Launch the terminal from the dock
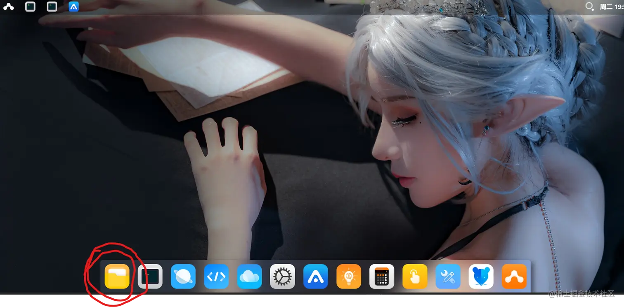The image size is (624, 307). pos(150,276)
